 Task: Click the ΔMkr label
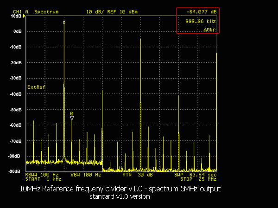[x=209, y=30]
